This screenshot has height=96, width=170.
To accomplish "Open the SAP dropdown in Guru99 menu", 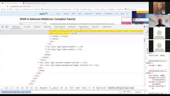I will tap(74, 14).
